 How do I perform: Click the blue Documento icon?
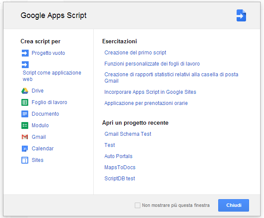(25, 114)
